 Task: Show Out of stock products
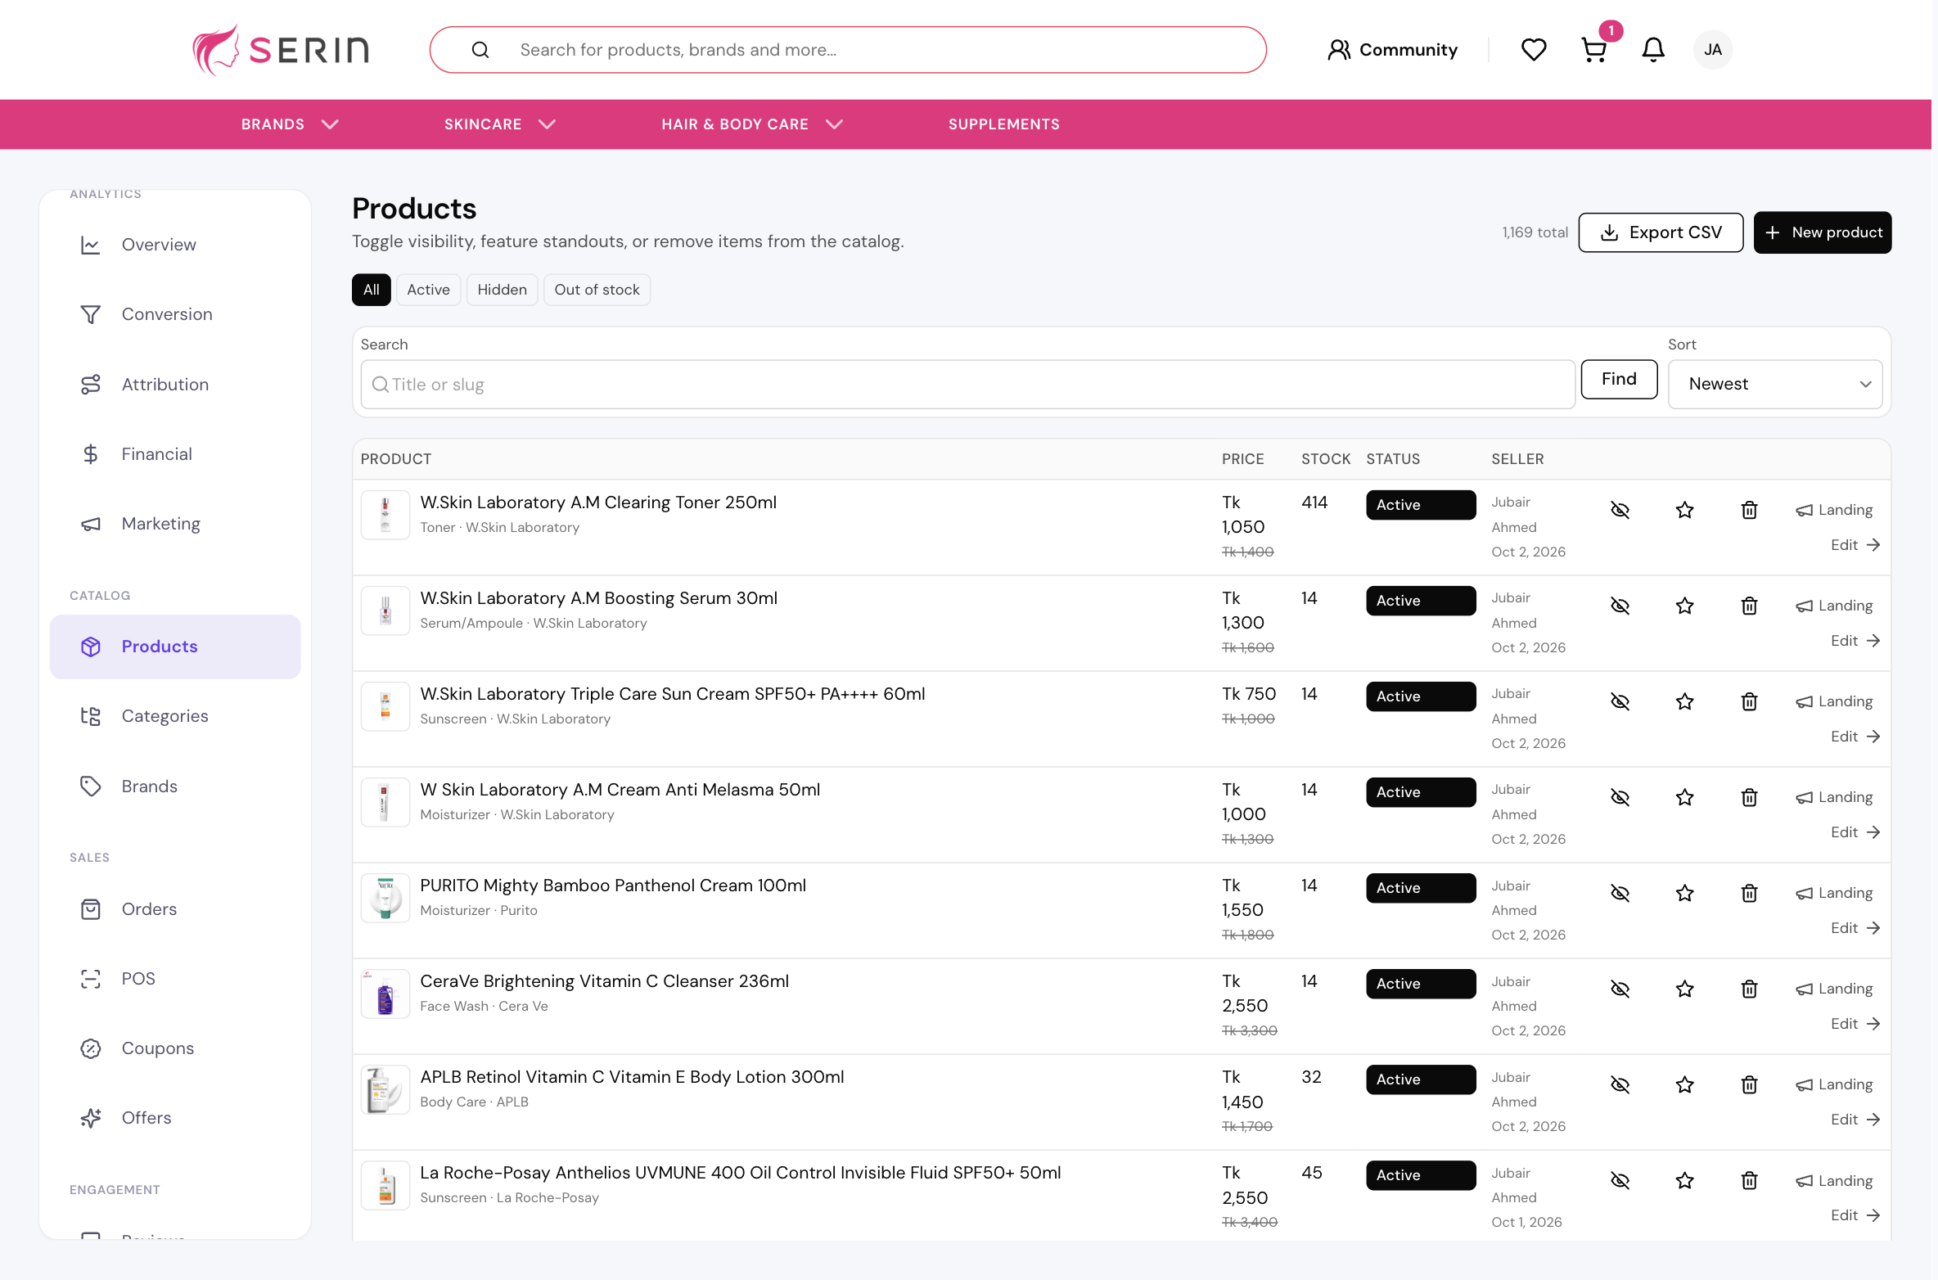(x=597, y=290)
